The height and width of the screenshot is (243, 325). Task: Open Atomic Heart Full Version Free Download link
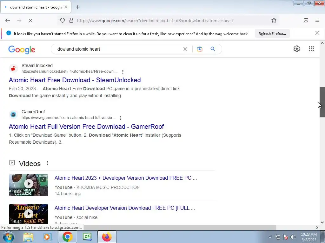coord(86,127)
